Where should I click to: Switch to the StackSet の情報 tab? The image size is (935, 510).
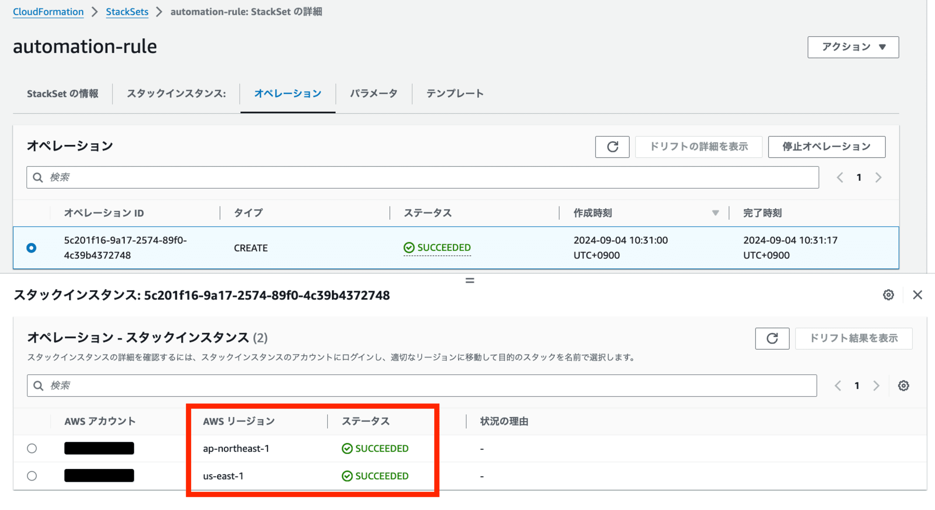[63, 93]
